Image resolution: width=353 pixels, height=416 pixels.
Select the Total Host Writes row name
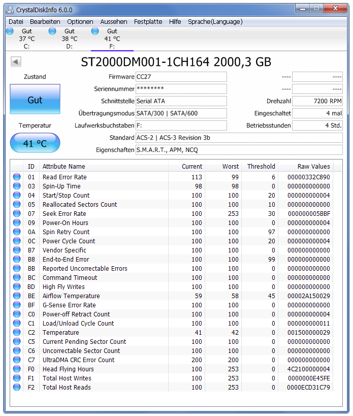67,378
